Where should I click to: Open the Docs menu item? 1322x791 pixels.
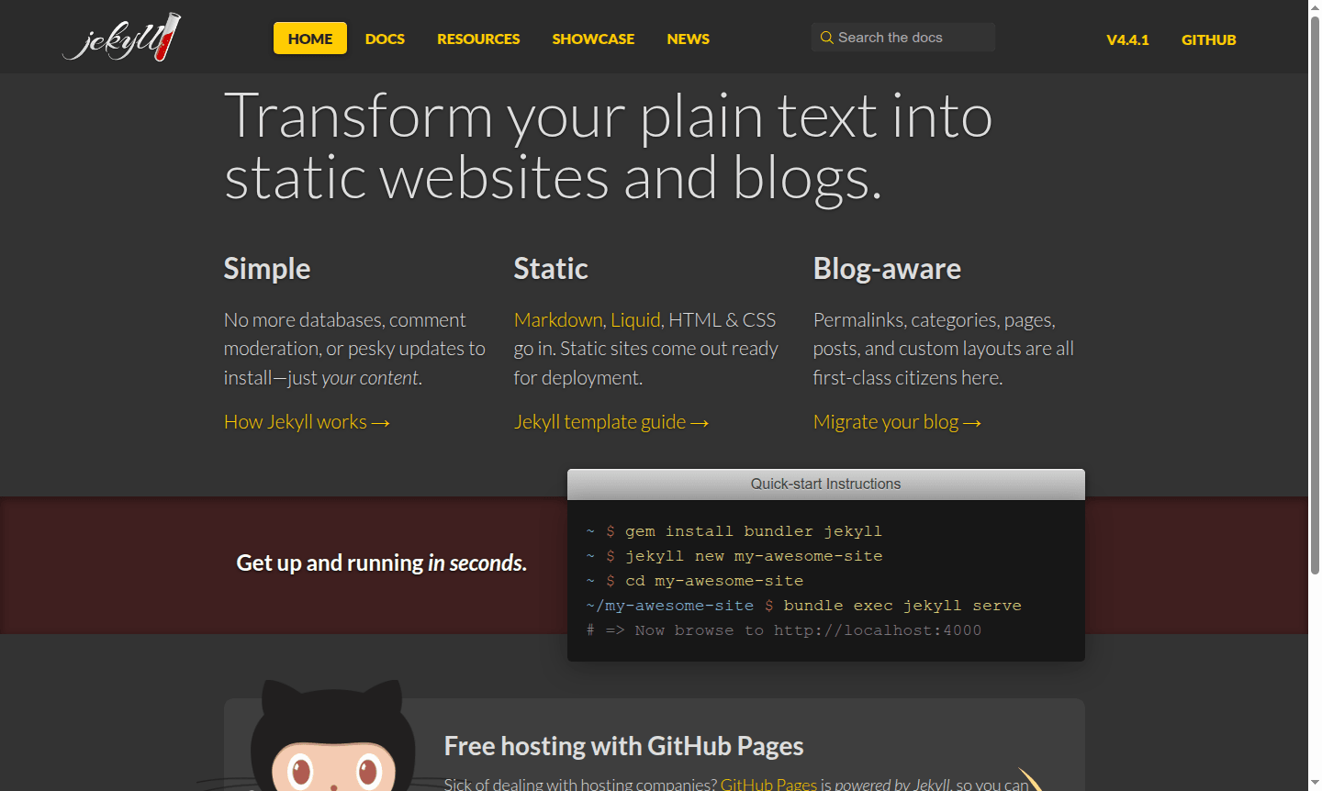click(385, 39)
